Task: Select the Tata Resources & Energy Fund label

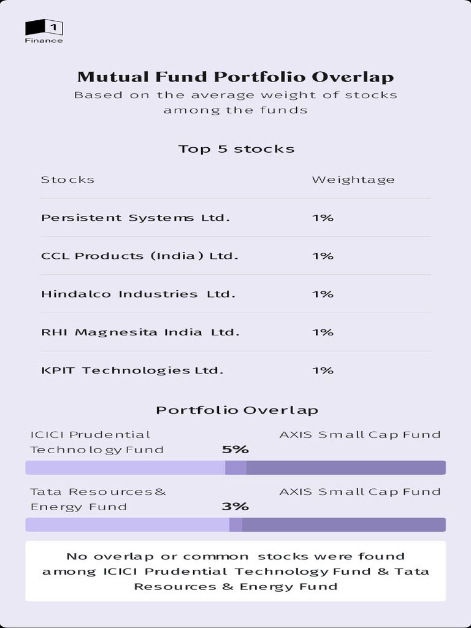Action: [98, 499]
